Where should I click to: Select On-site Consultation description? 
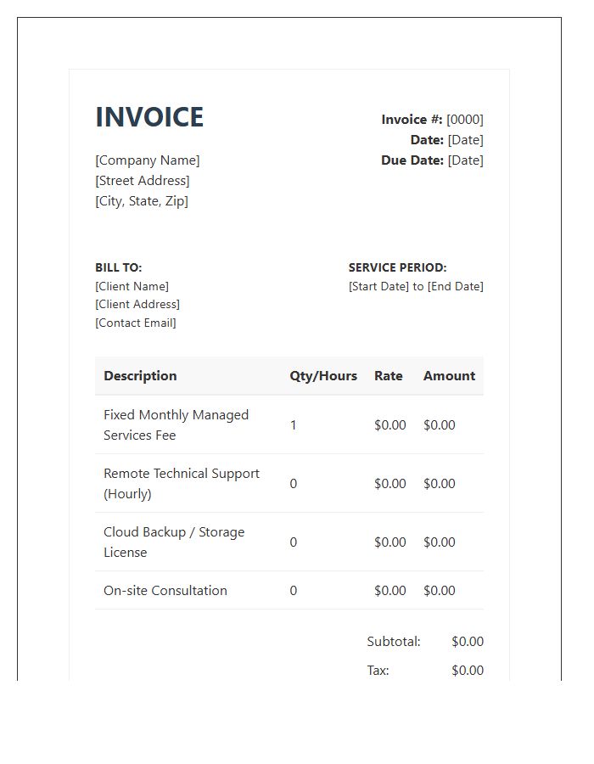click(x=165, y=591)
